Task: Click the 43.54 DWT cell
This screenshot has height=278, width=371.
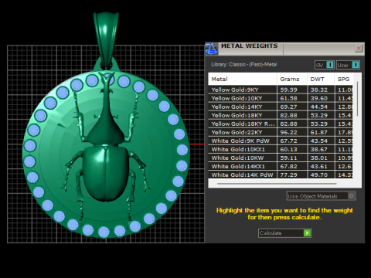Action: (321, 141)
